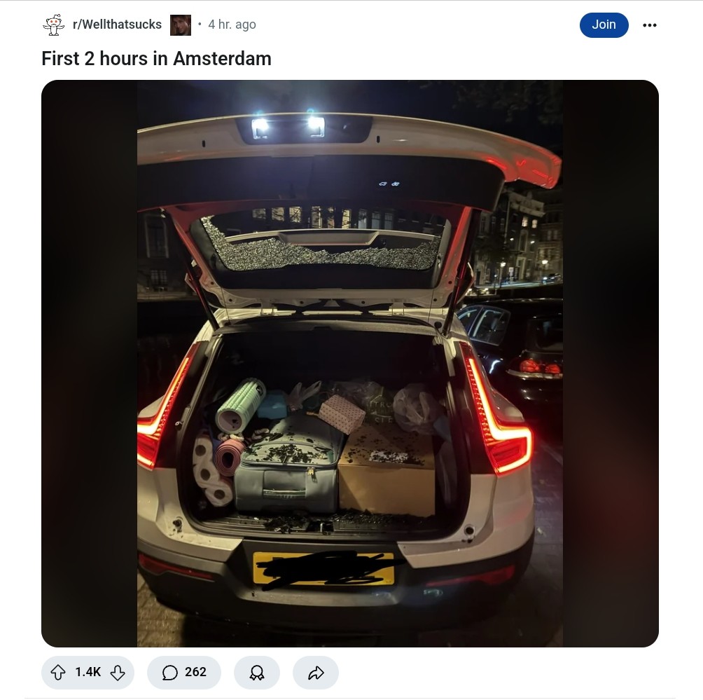Screen dimensions: 703x700
Task: Click the right blurred image margin
Action: coord(611,364)
